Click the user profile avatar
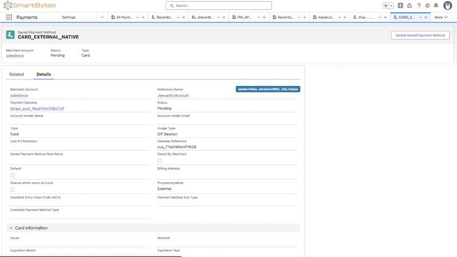The width and height of the screenshot is (457, 257). [447, 6]
